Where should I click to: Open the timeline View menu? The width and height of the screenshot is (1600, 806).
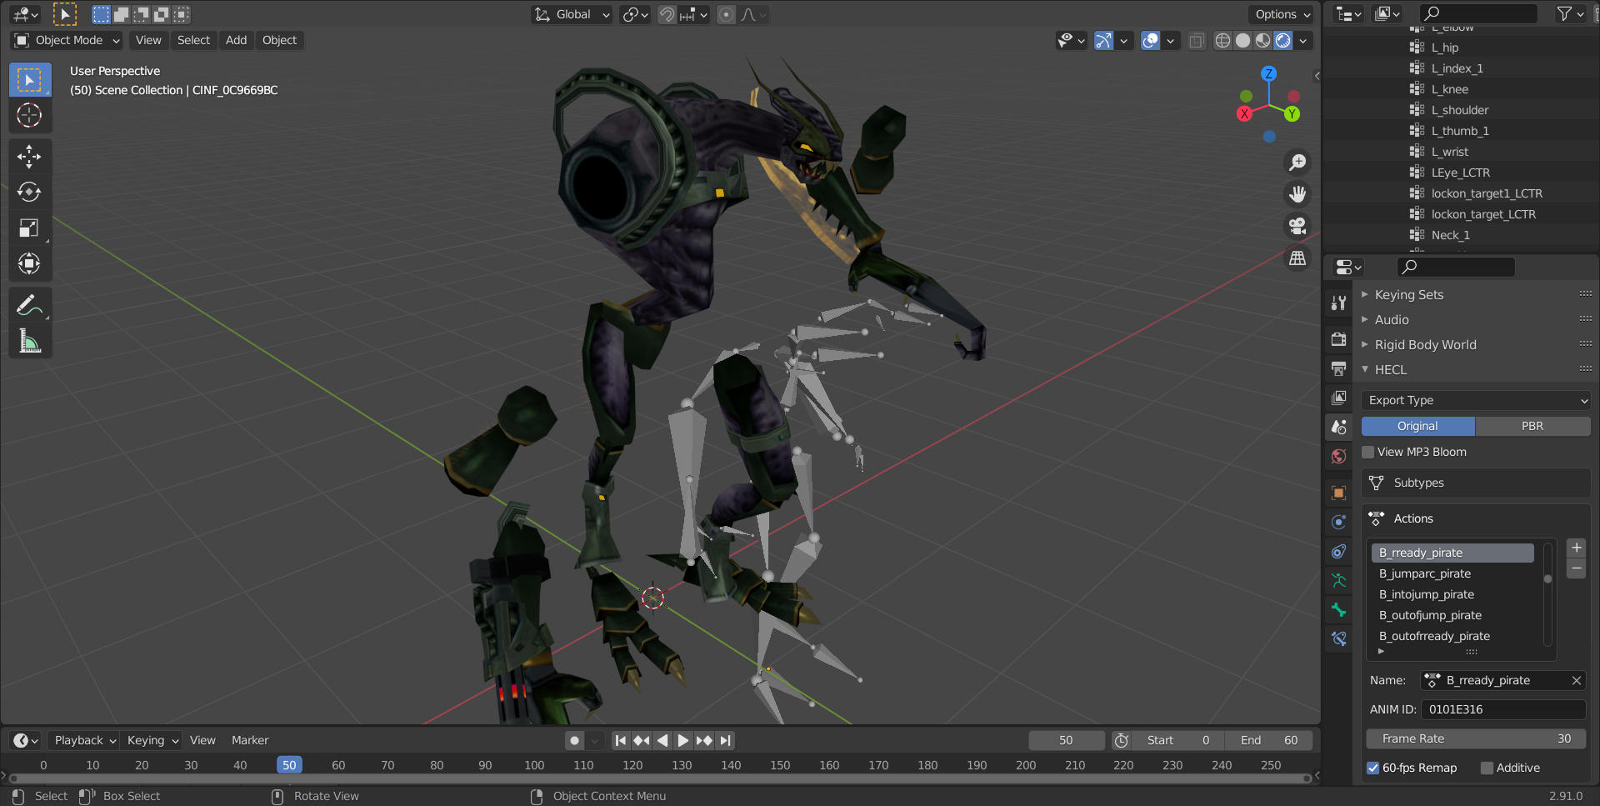tap(202, 740)
